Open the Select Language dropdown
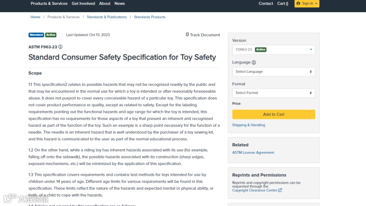Screen dimensions: 366x206 click(x=273, y=72)
